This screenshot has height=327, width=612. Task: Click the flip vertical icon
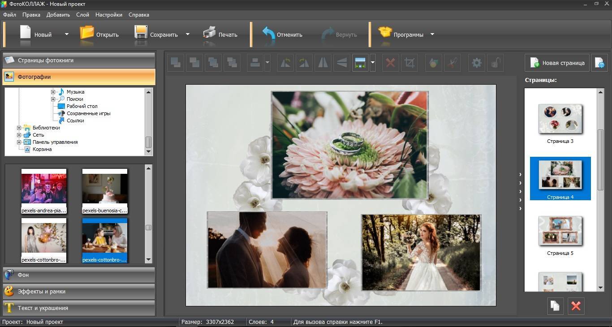[341, 63]
